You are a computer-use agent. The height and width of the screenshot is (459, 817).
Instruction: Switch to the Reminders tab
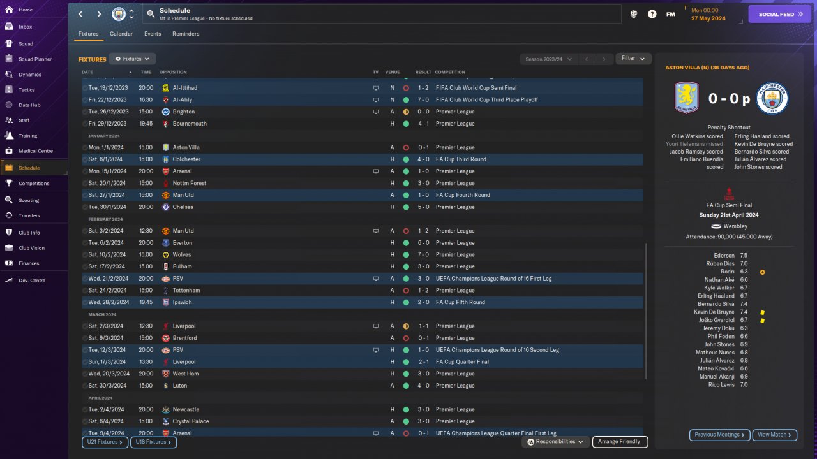[186, 34]
